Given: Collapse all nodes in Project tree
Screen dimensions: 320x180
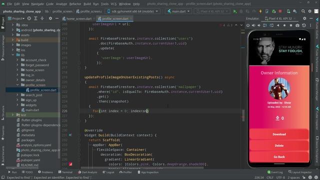Looking at the screenshot, I should [42, 18].
